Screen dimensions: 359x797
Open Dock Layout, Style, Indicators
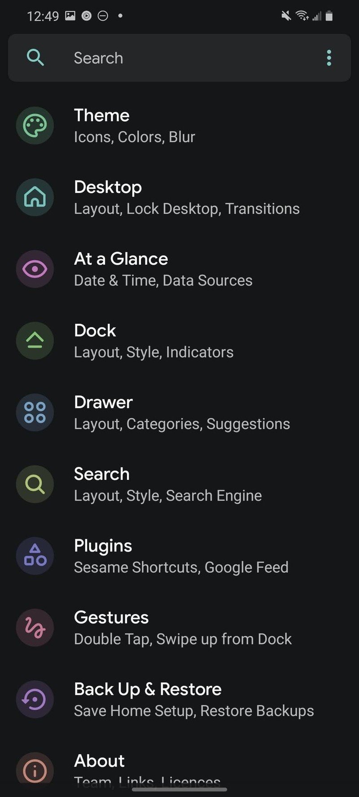coord(179,341)
